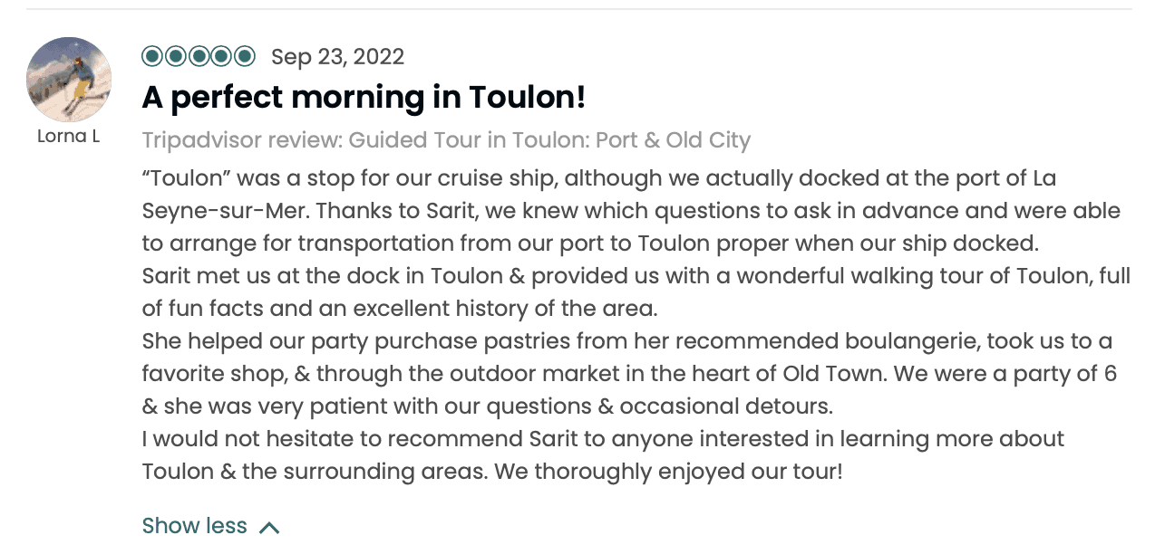Open Lorna L's skier profile avatar
This screenshot has width=1155, height=554.
(69, 80)
